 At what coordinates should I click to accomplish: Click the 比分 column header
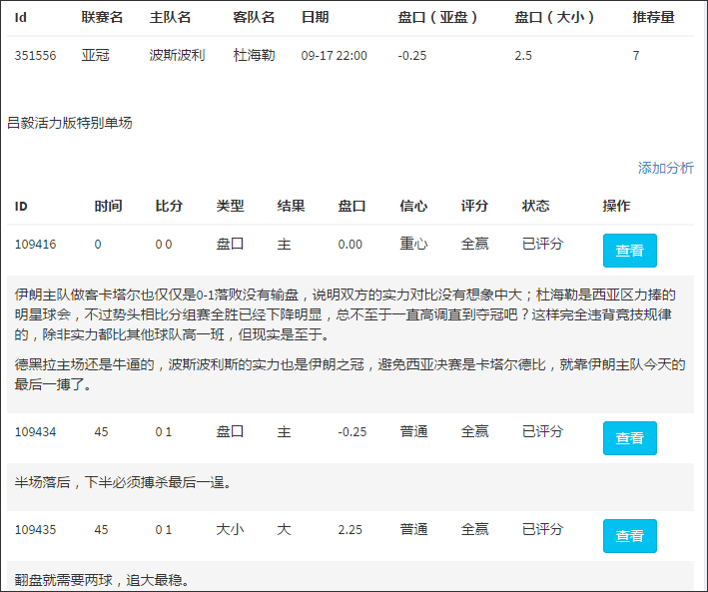[x=169, y=206]
